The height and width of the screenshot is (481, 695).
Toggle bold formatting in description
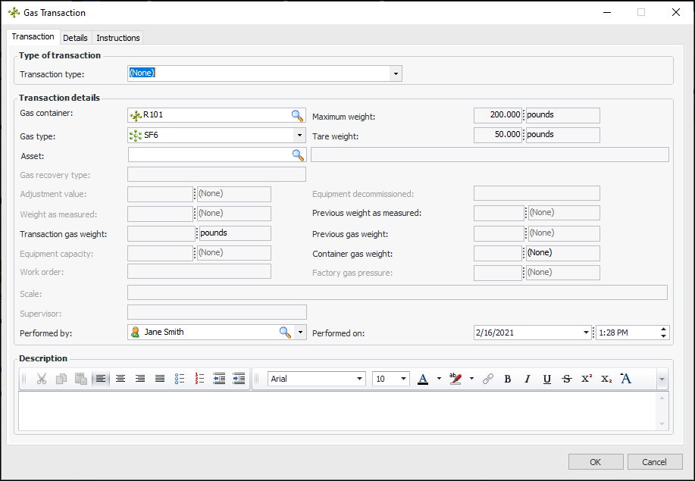tap(507, 379)
